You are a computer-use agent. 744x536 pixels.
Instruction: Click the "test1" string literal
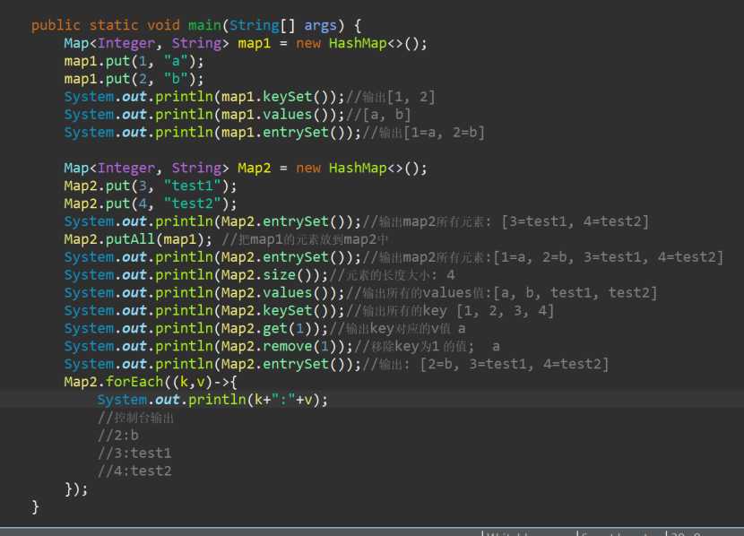click(192, 186)
